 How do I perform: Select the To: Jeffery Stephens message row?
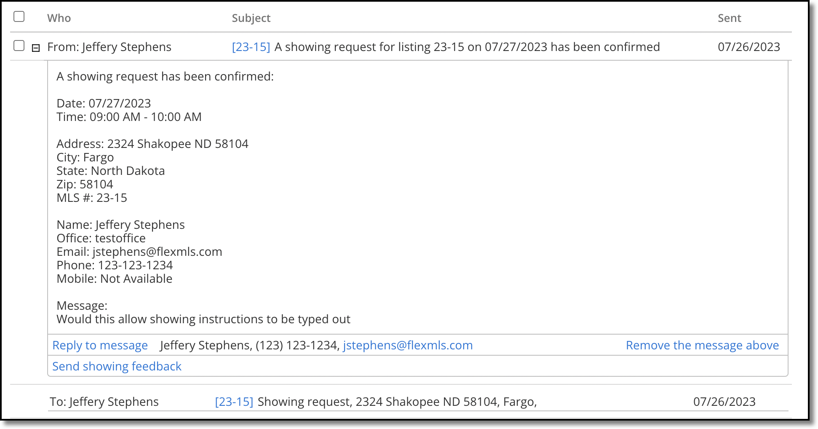coord(418,402)
